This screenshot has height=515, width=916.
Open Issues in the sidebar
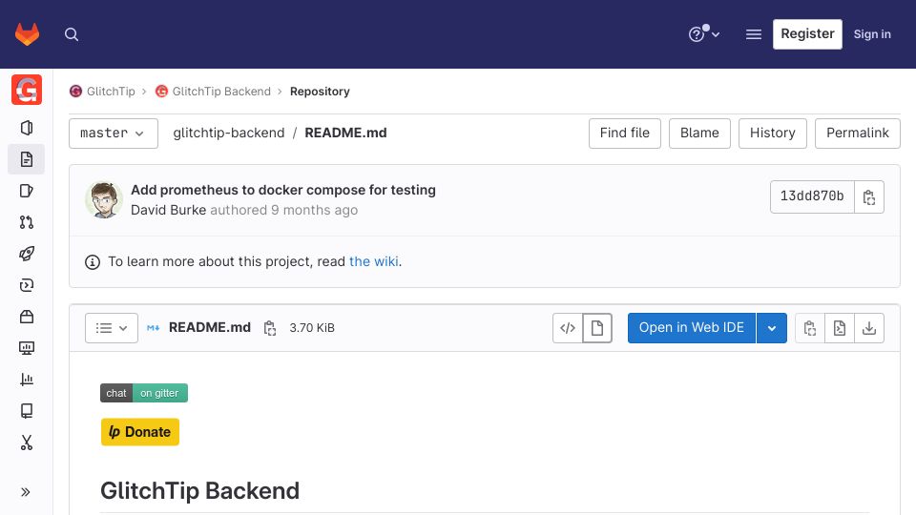27,191
